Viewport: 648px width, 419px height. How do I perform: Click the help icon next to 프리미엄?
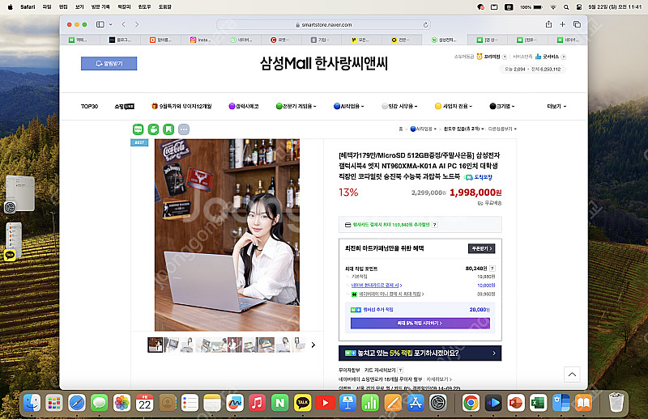504,57
